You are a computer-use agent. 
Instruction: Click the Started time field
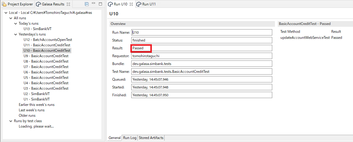pyautogui.click(x=202, y=87)
